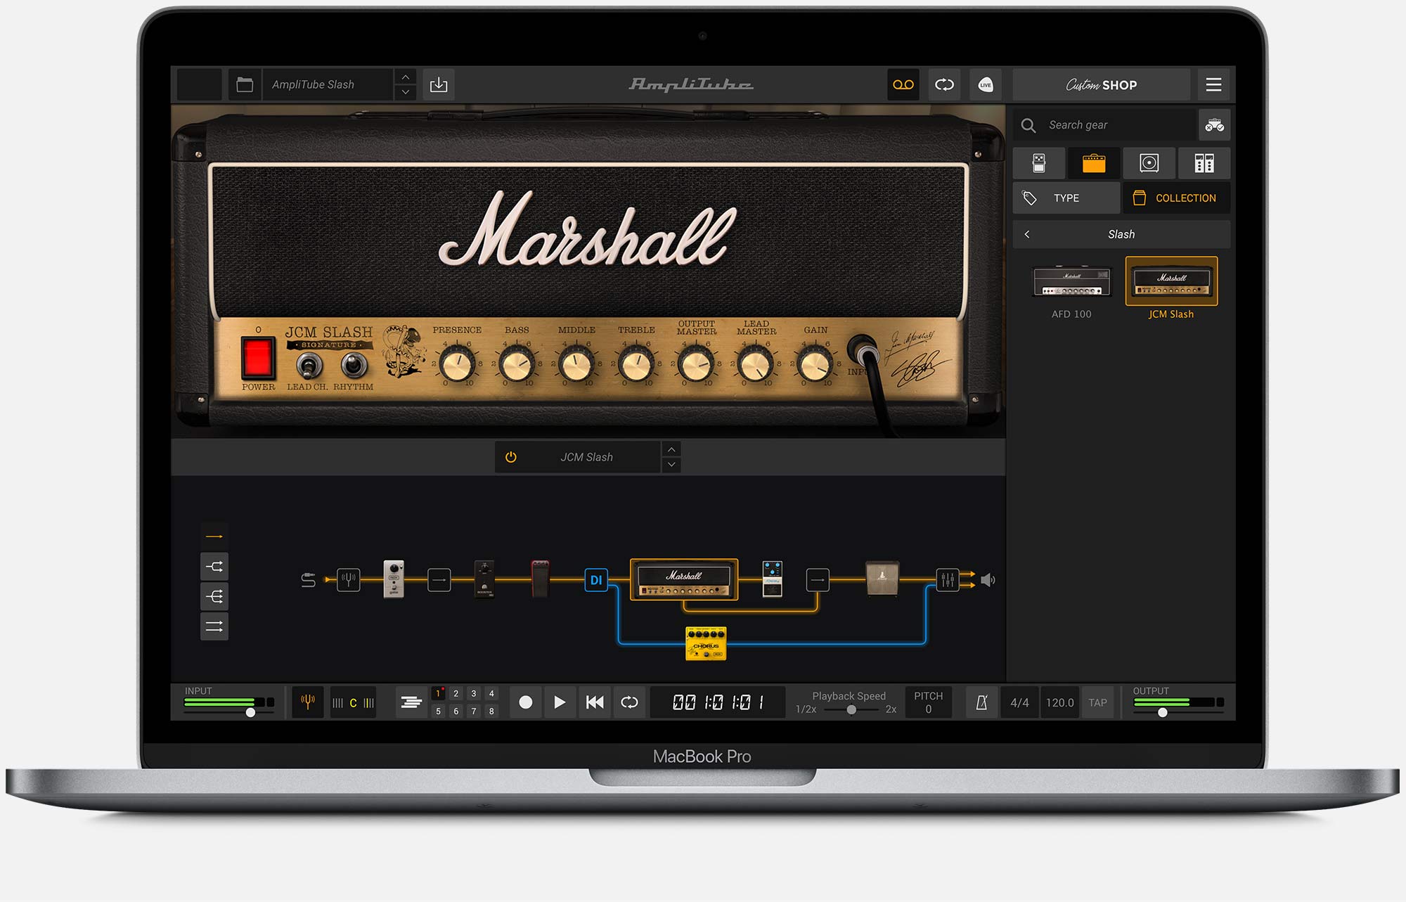Flip the LEAD CH. toggle switch
Viewport: 1406px width, 902px height.
coord(308,365)
